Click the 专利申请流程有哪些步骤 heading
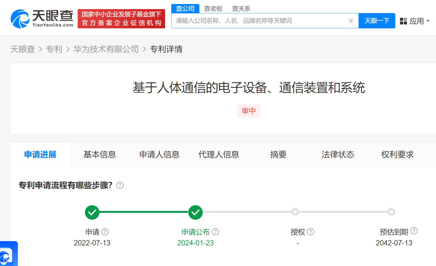Viewport: 436px width, 266px height. [65, 185]
